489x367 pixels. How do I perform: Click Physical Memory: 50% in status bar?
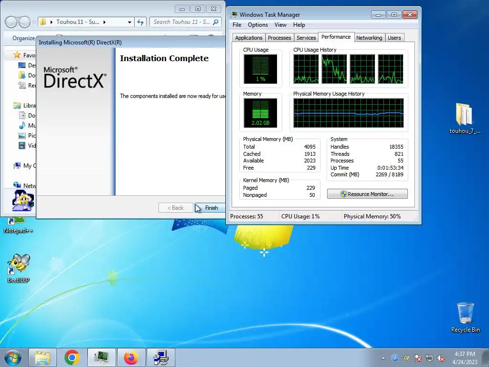pos(372,216)
